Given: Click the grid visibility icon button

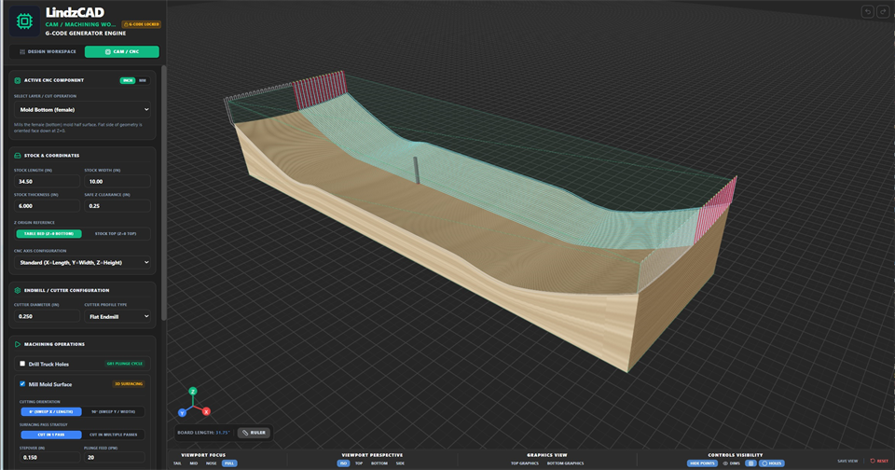Looking at the screenshot, I should coord(750,463).
